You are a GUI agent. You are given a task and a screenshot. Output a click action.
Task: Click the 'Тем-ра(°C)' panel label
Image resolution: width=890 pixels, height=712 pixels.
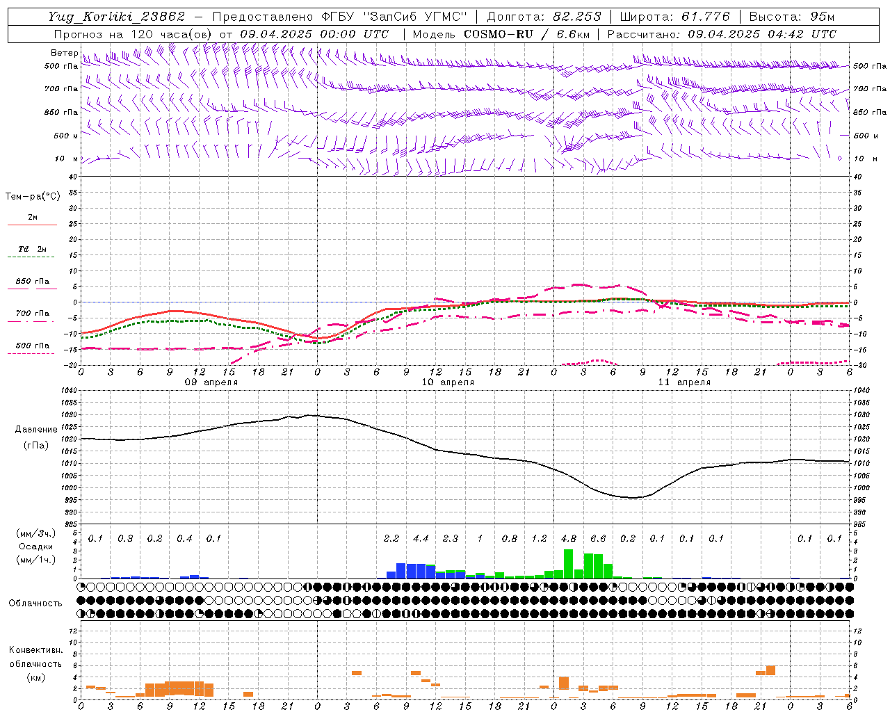(x=33, y=197)
